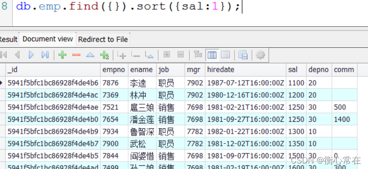Click empno cell 7934

pyautogui.click(x=114, y=131)
